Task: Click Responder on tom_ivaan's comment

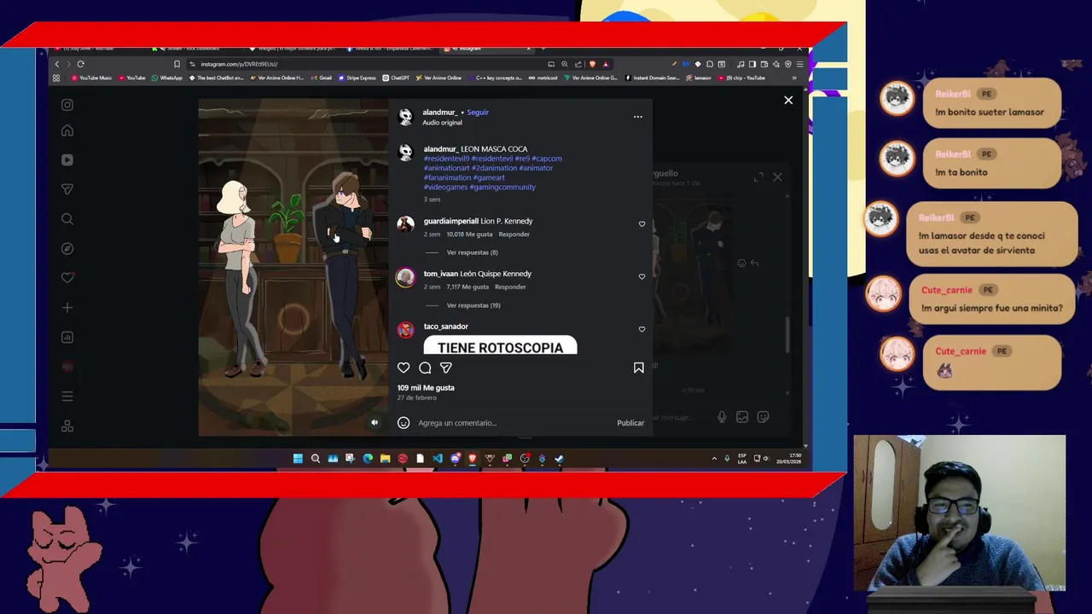Action: click(510, 287)
